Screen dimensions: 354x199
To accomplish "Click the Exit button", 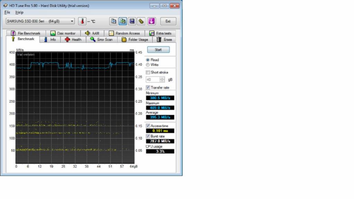I will (x=168, y=21).
